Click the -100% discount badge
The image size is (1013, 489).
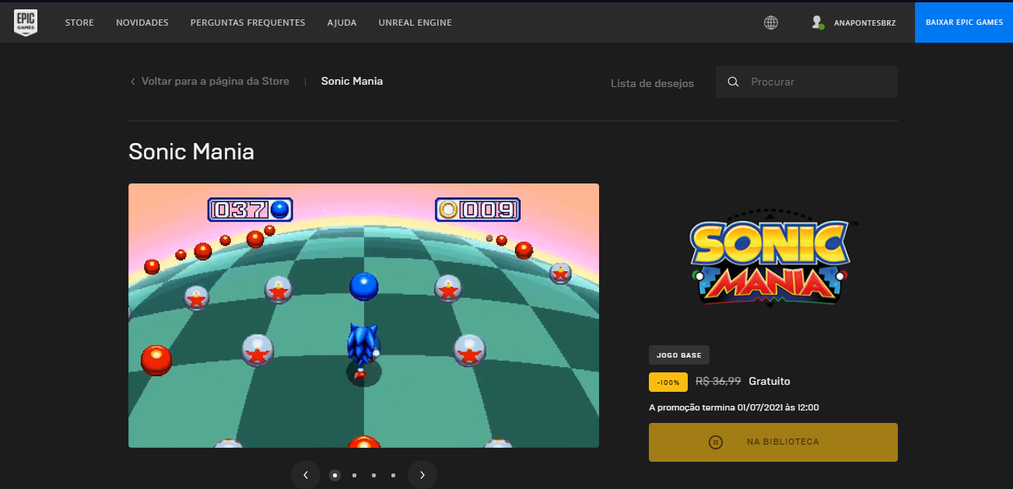[668, 382]
